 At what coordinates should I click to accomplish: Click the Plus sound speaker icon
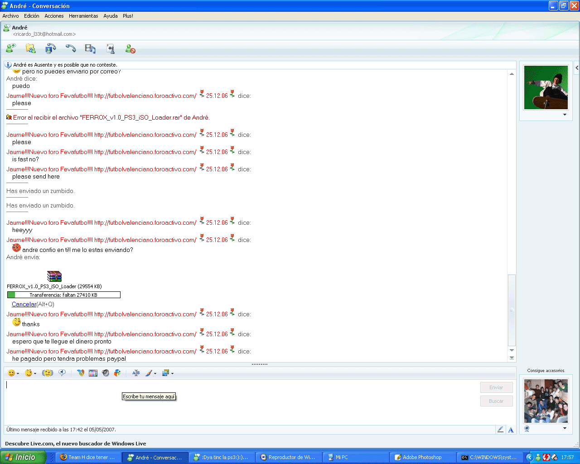click(106, 373)
